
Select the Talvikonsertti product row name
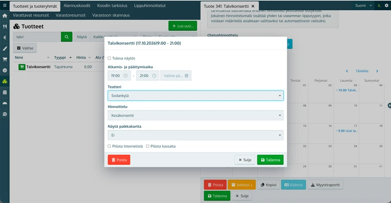(x=39, y=67)
